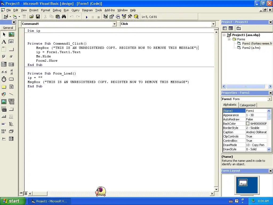Select the PictureBox control tool
This screenshot has width=273, height=205.
(11, 34)
